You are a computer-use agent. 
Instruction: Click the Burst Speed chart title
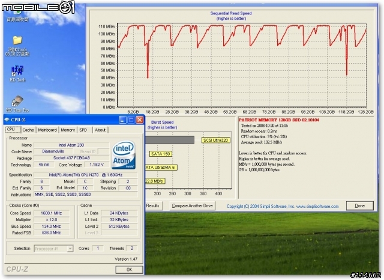coord(163,122)
